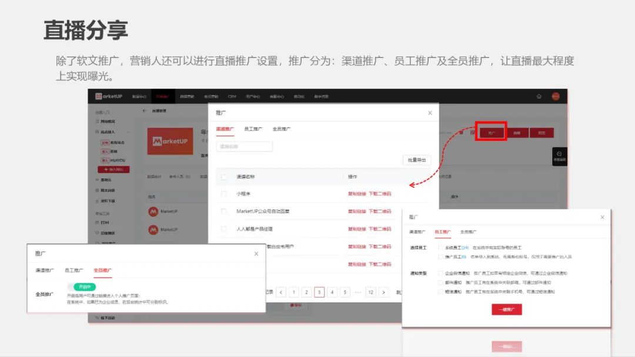635x357 pixels.
Task: Select page 1 in pagination
Action: [294, 292]
